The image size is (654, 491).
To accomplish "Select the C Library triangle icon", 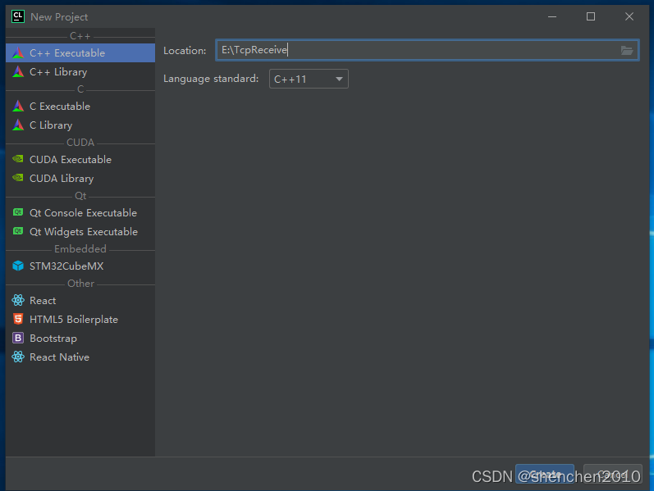I will [x=18, y=125].
